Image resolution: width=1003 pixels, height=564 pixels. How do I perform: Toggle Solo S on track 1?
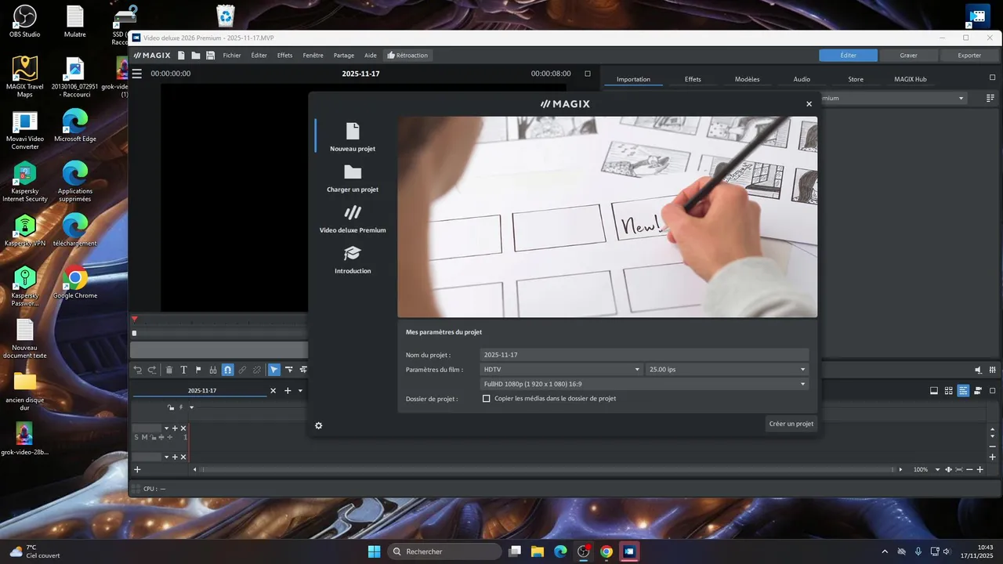(136, 437)
